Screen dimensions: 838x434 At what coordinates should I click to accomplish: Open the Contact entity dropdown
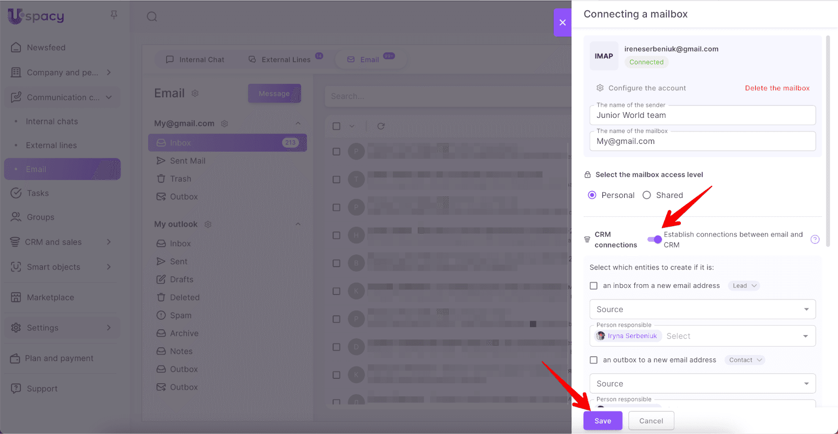click(x=745, y=360)
